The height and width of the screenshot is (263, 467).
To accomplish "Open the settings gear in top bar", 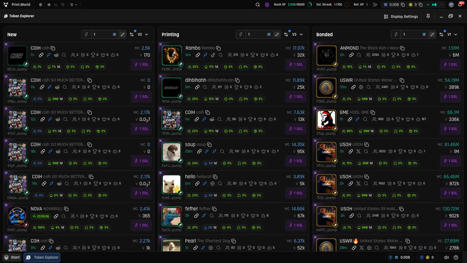I will click(x=41, y=5).
